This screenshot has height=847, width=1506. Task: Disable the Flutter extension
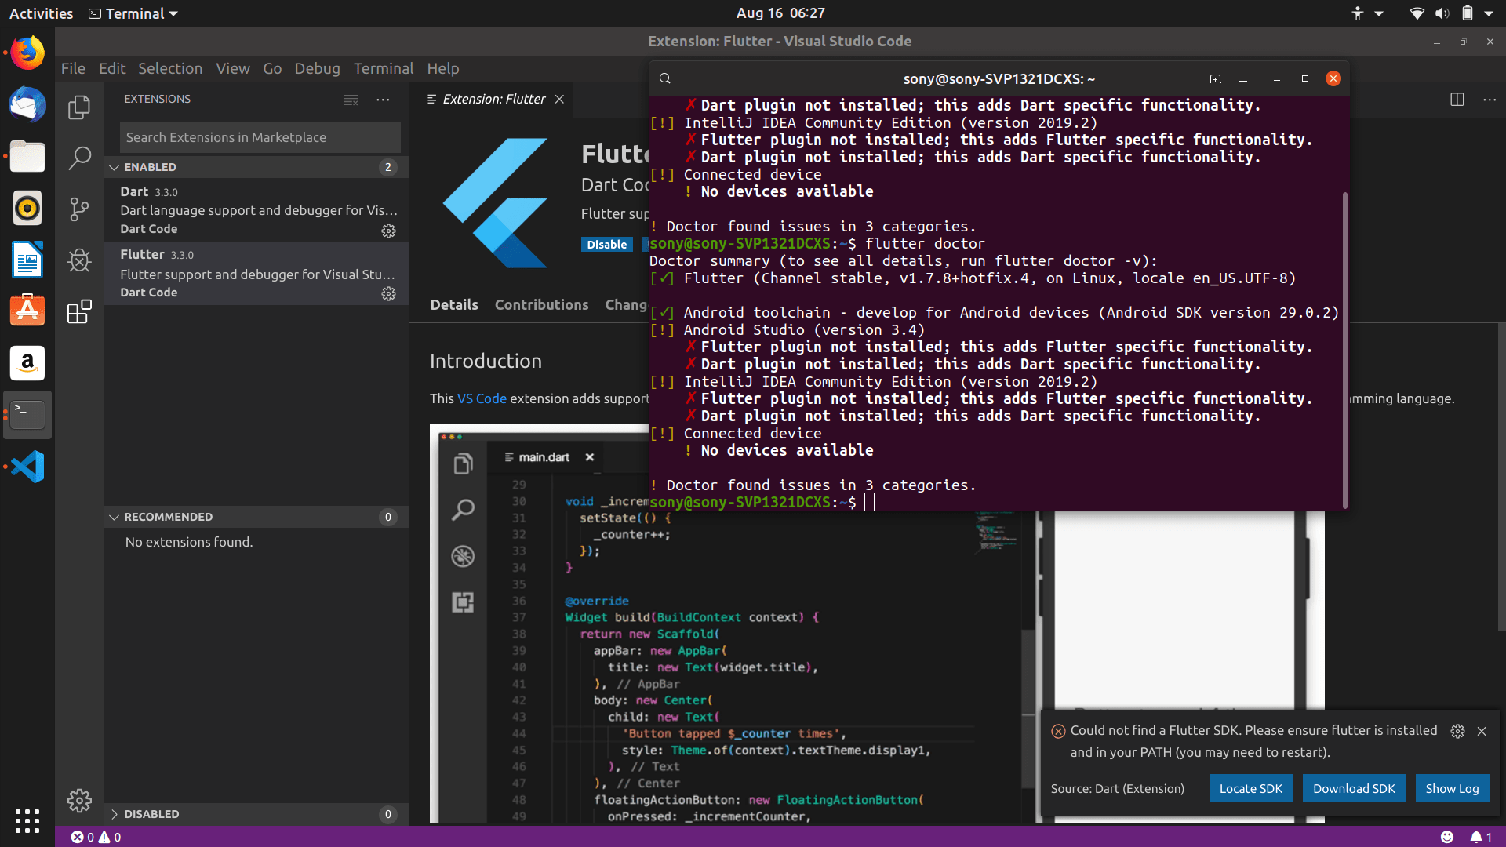click(x=606, y=245)
